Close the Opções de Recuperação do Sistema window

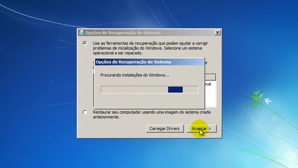tap(217, 33)
